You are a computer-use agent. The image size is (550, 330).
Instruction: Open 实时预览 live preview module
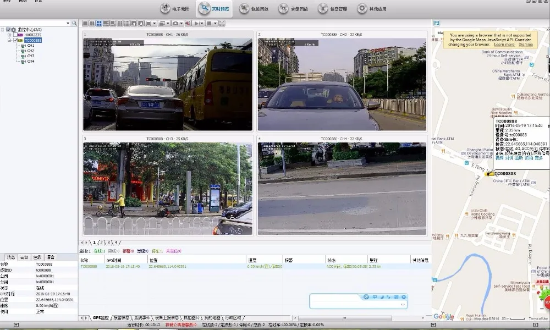[214, 9]
